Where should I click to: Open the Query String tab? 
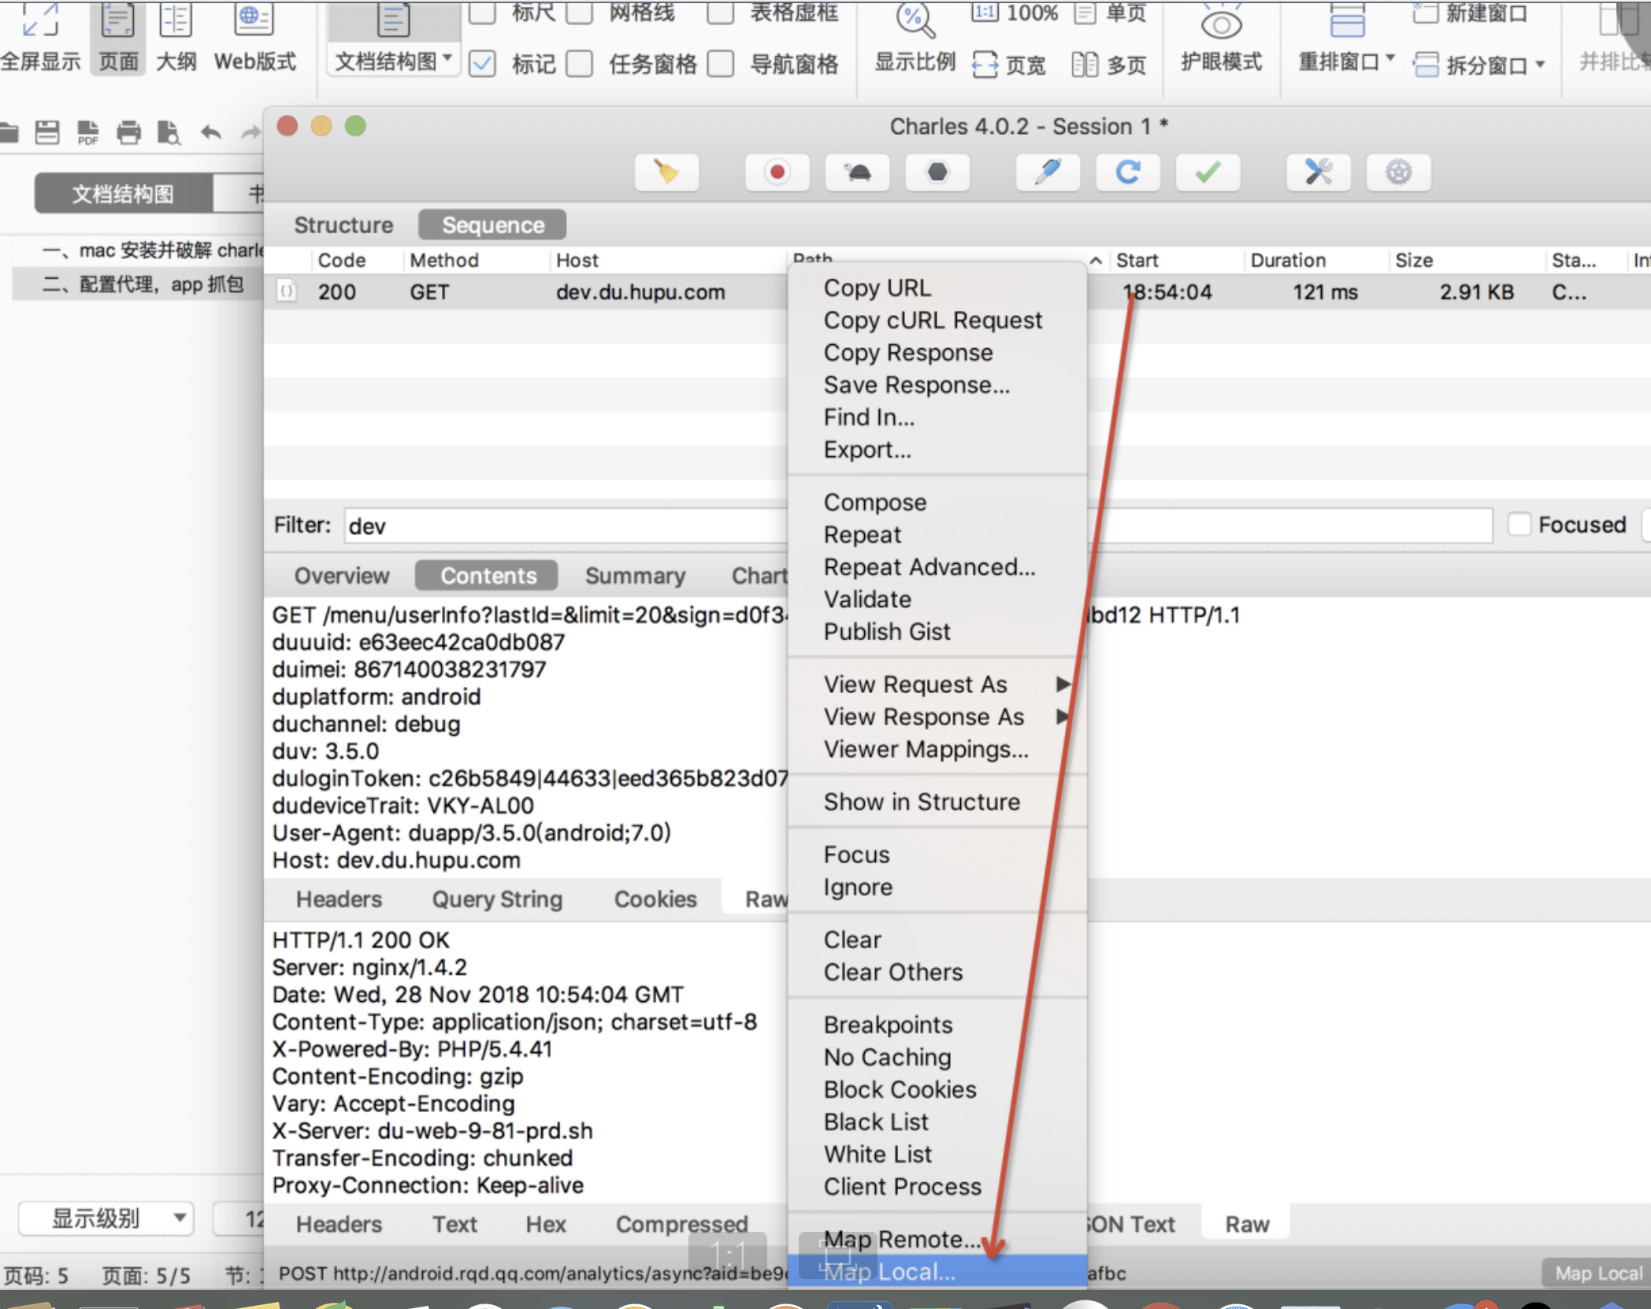click(x=497, y=899)
